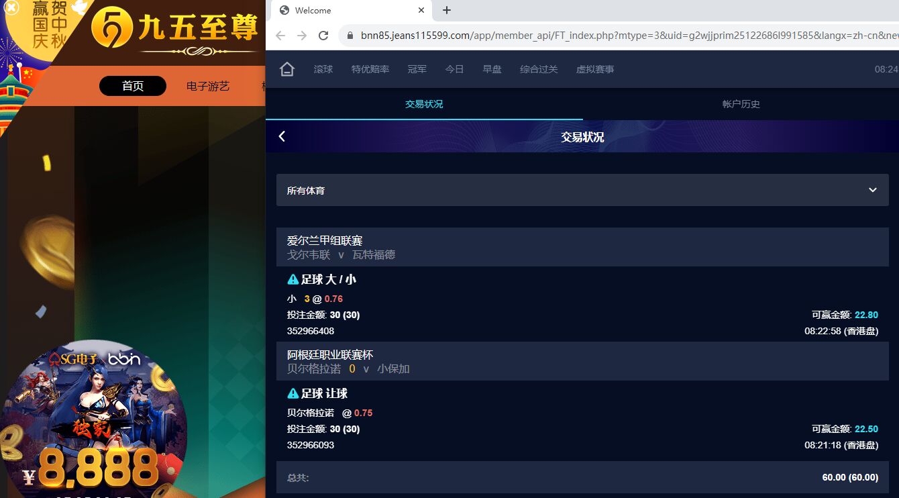
Task: Open the 早盘 menu item
Action: [492, 69]
